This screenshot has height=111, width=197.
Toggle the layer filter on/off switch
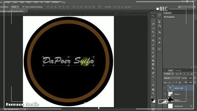[195, 73]
